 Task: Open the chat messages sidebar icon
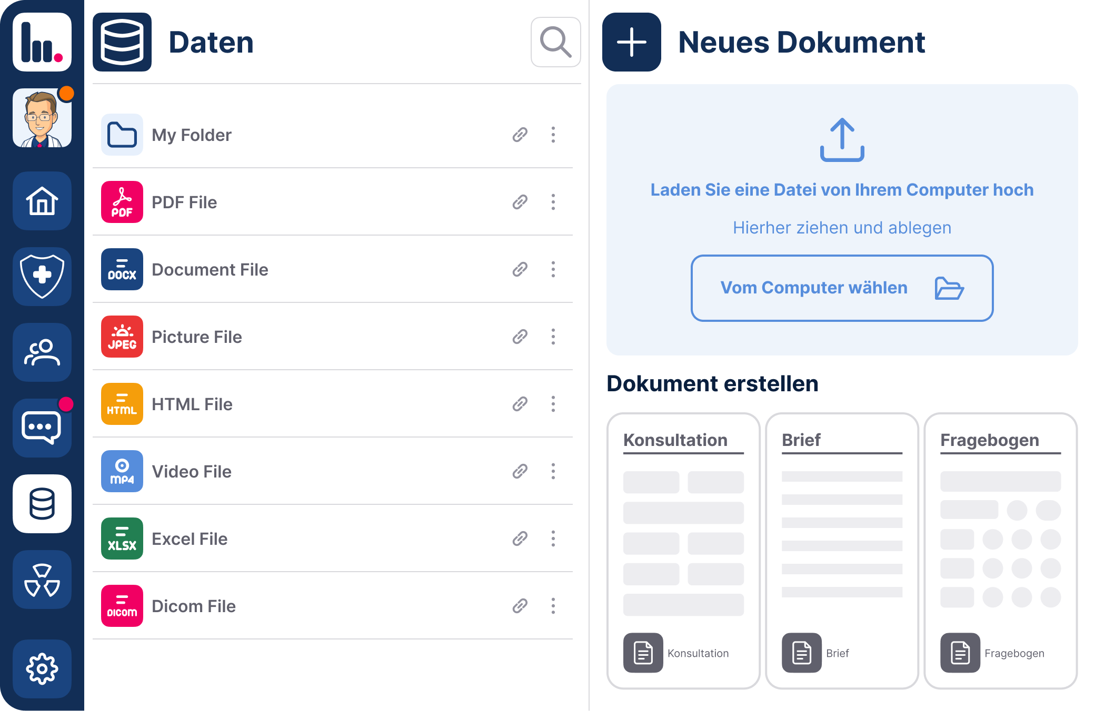coord(42,428)
